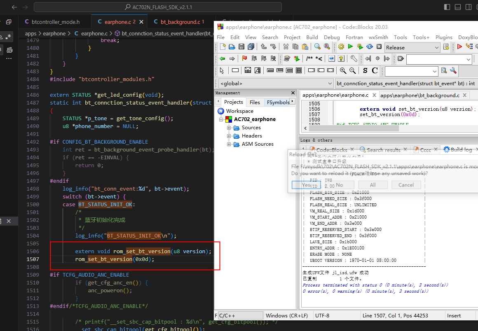Screen dimensions: 478x331
Task: Click Yes in the reload file dialog
Action: tap(306, 185)
